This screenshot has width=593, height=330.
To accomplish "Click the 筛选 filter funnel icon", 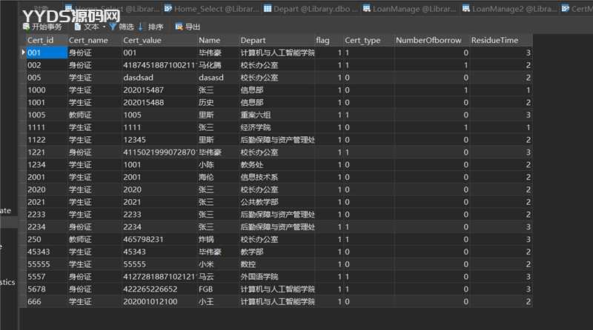I will pyautogui.click(x=113, y=27).
